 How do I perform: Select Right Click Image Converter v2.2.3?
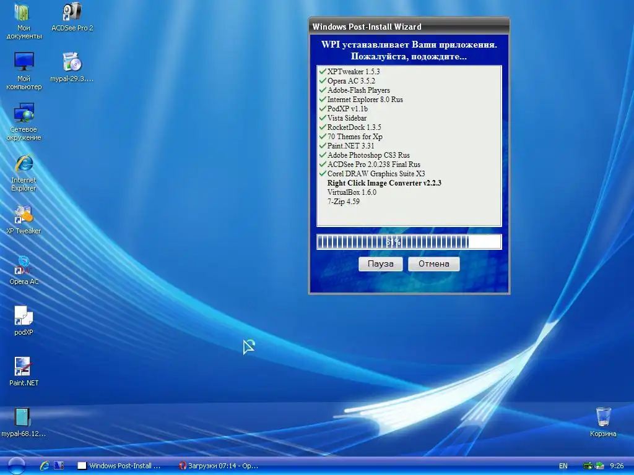click(x=384, y=183)
